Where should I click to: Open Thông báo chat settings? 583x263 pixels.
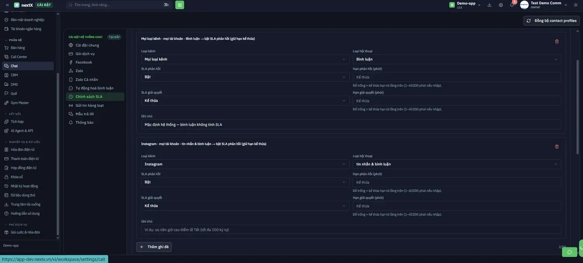click(x=95, y=123)
